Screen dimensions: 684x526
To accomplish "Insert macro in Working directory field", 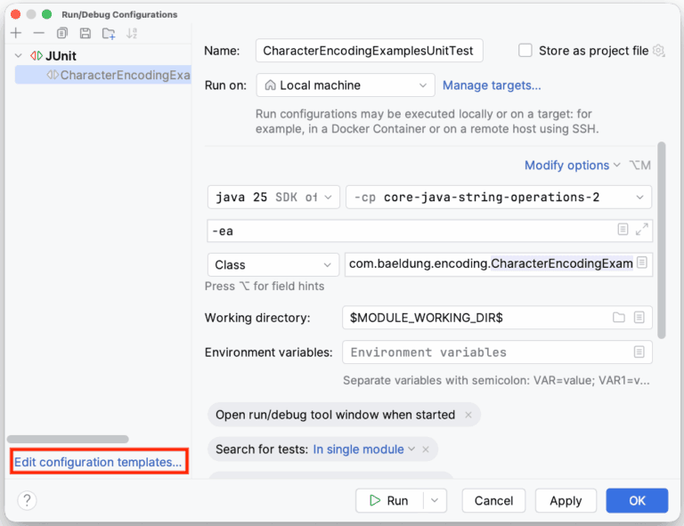I will (x=639, y=317).
